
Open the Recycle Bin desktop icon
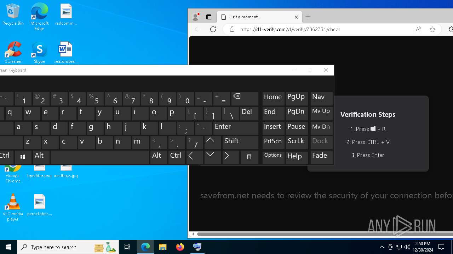(x=13, y=15)
